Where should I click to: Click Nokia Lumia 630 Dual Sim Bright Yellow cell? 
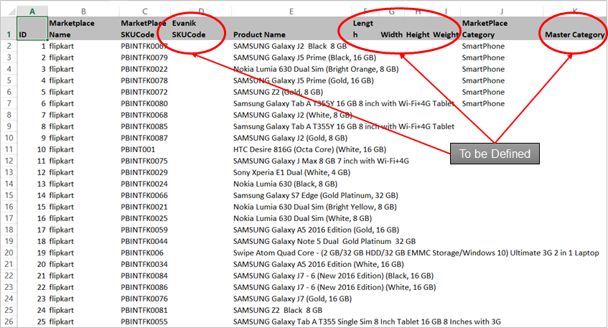(x=315, y=207)
